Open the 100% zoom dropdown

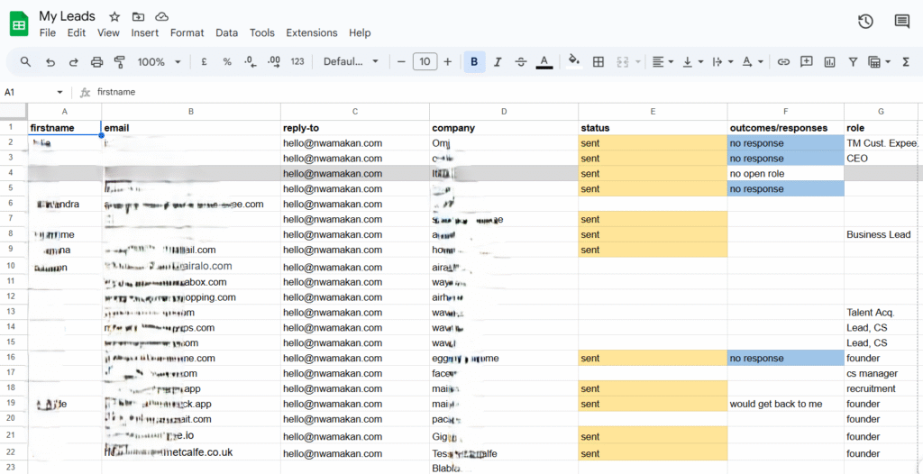pyautogui.click(x=159, y=62)
